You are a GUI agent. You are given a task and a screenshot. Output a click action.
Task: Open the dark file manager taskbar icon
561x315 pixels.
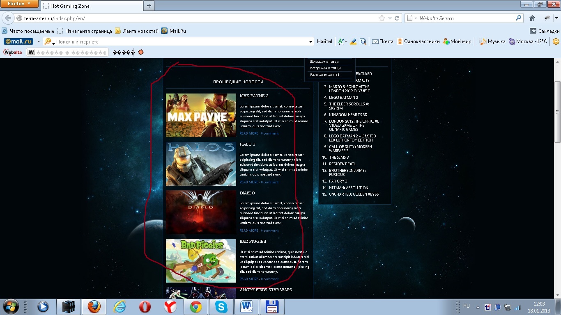69,307
